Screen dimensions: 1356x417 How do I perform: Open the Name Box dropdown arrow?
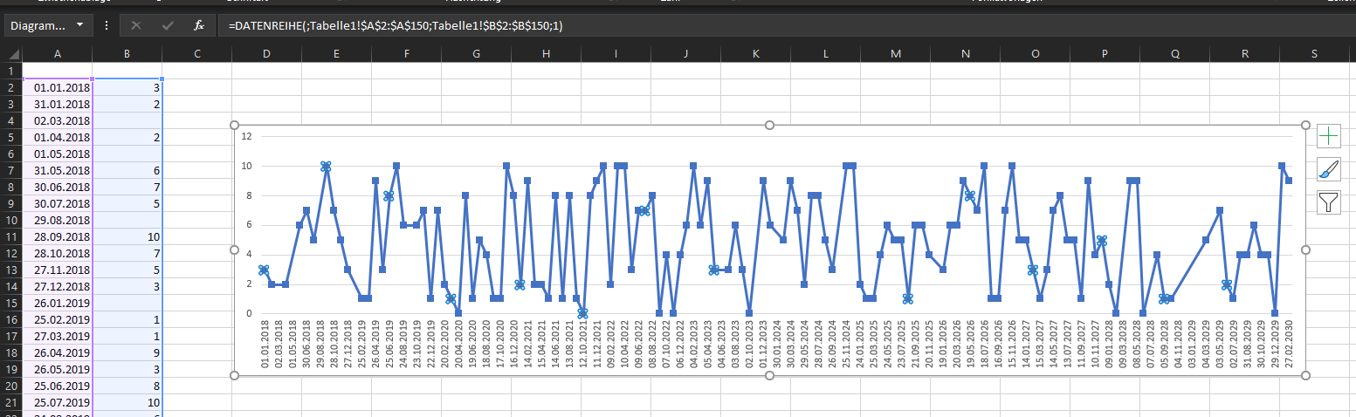coord(81,25)
